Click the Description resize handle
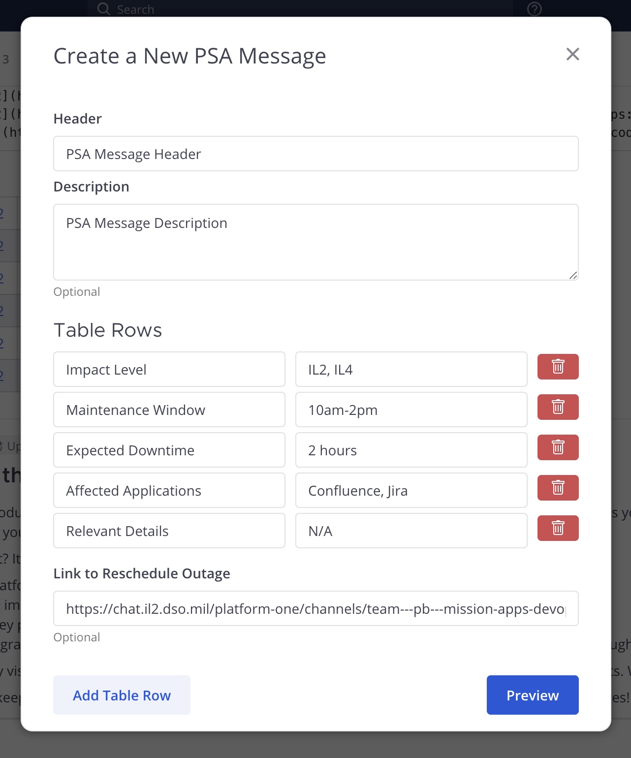Image resolution: width=631 pixels, height=758 pixels. pos(573,275)
